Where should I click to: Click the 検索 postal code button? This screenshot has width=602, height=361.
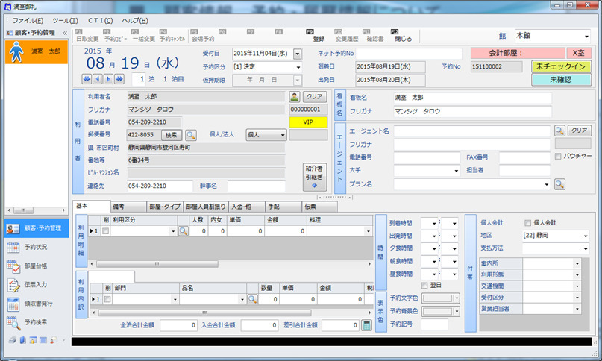pos(172,135)
